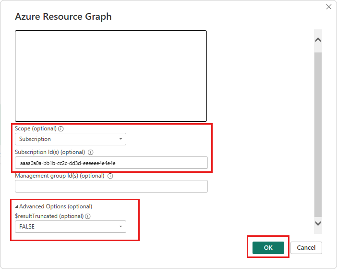Click the info icon beside Management group Id(s)
Image resolution: width=337 pixels, height=269 pixels.
pos(110,176)
